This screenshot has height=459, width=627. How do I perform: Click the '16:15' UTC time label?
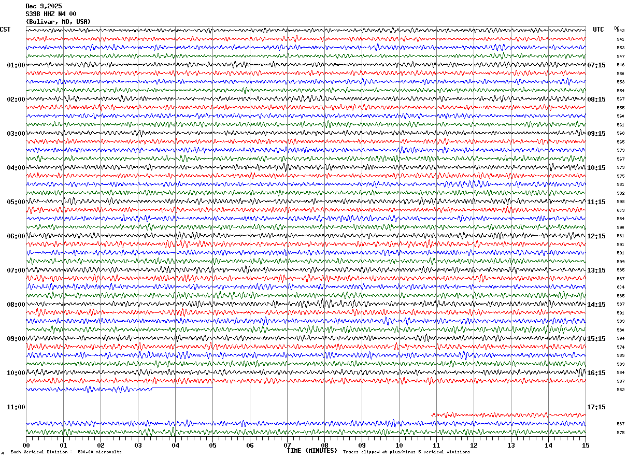[596, 373]
